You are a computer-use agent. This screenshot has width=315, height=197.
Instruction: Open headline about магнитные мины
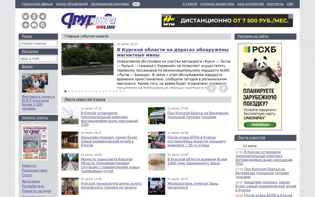(173, 52)
